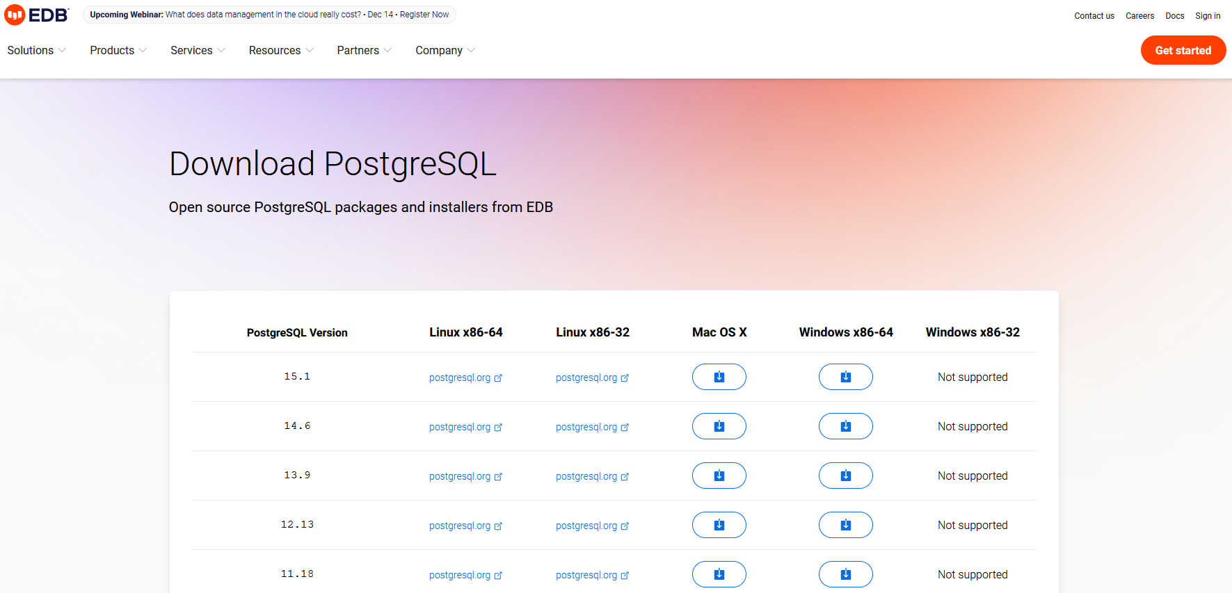Open the Partners navigation menu

(365, 50)
